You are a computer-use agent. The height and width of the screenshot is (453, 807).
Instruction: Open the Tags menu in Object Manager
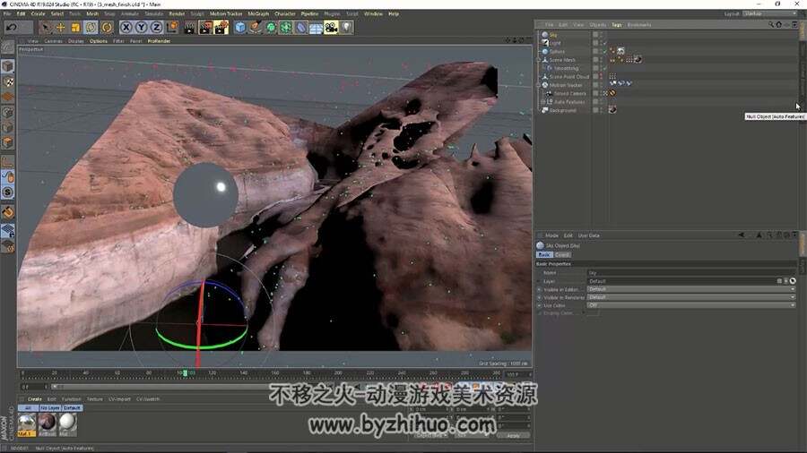tap(617, 25)
